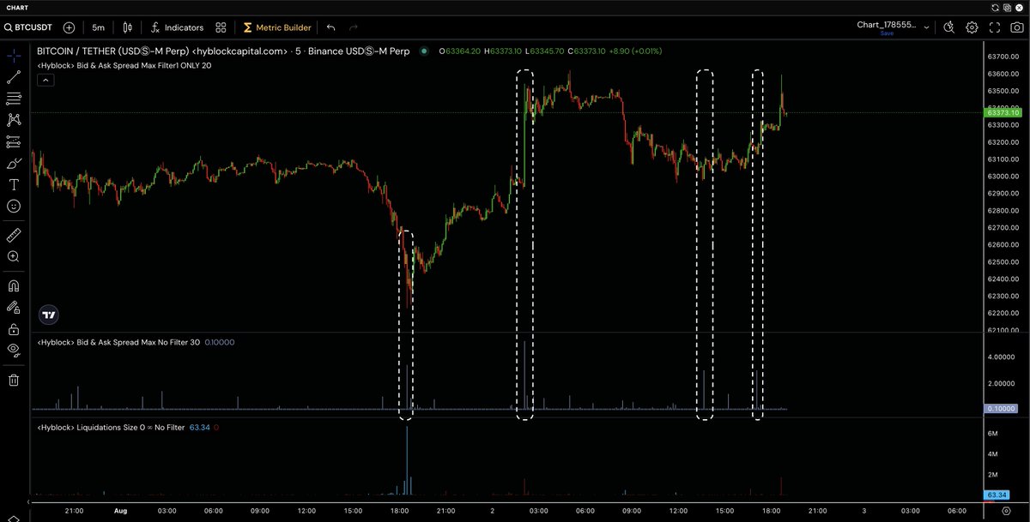Open the 5m timeframe selector
Screen dimensions: 1030x522
(98, 27)
